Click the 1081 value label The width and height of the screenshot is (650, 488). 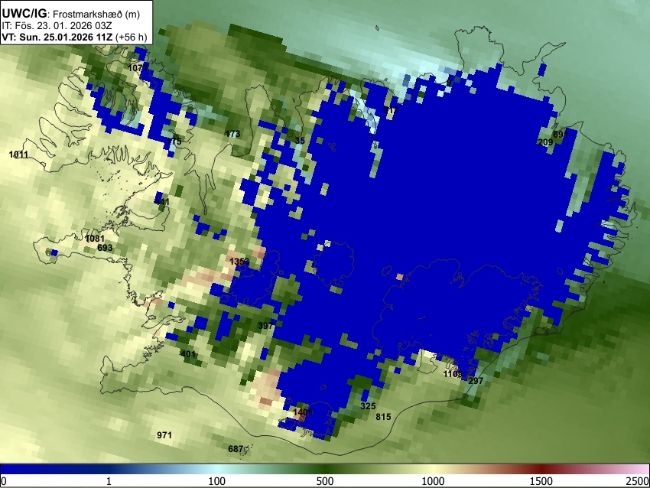click(x=95, y=239)
